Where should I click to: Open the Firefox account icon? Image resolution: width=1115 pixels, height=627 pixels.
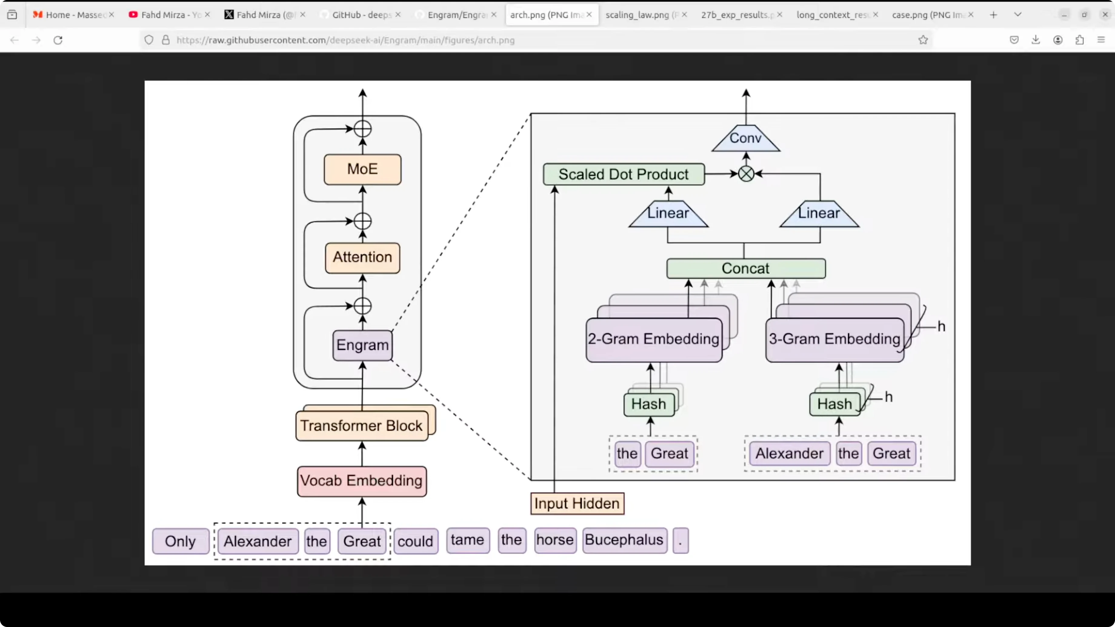(x=1058, y=40)
